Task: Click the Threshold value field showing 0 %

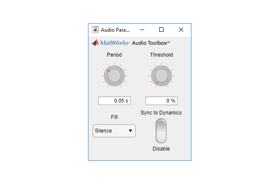Action: [161, 101]
